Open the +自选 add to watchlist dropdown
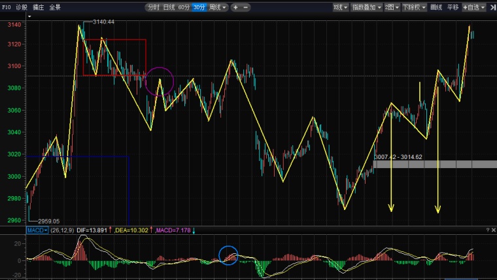This screenshot has width=497, height=280. point(474,7)
